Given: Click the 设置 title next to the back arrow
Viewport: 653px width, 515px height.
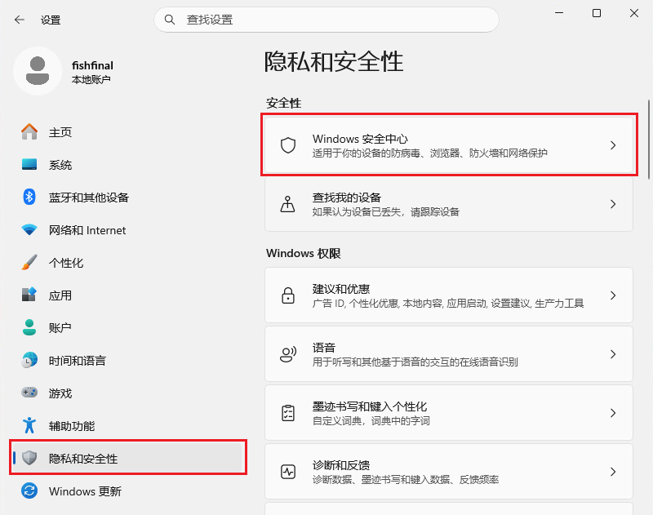Looking at the screenshot, I should coord(51,20).
